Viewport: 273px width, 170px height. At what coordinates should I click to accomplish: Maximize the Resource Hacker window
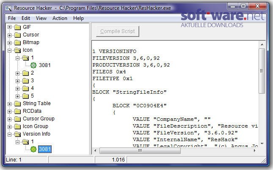pos(243,6)
